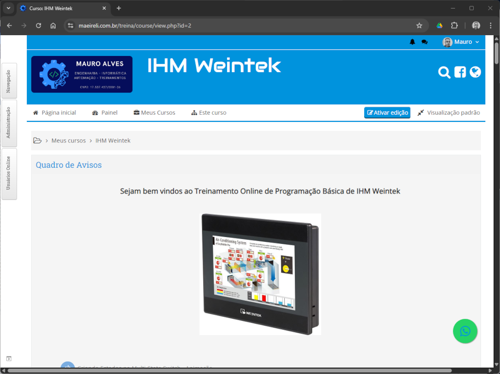Focus the address bar URL
Viewport: 500px width, 374px height.
[x=135, y=25]
